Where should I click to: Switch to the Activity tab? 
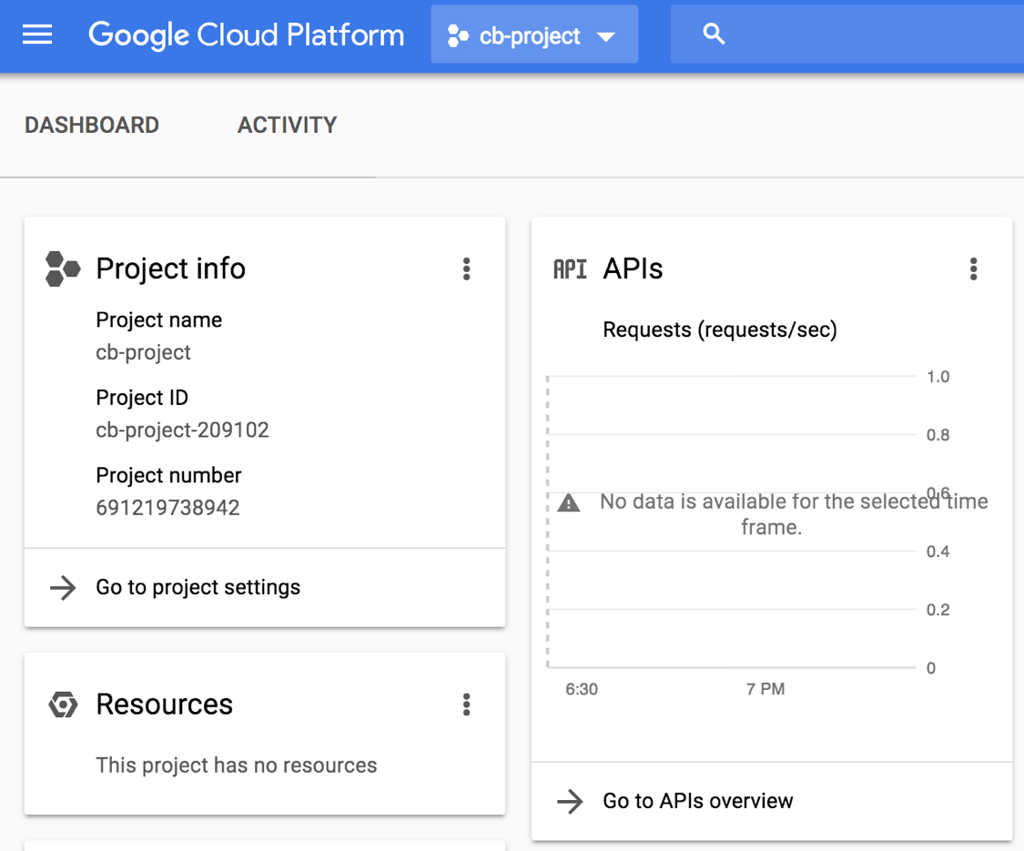(x=288, y=125)
